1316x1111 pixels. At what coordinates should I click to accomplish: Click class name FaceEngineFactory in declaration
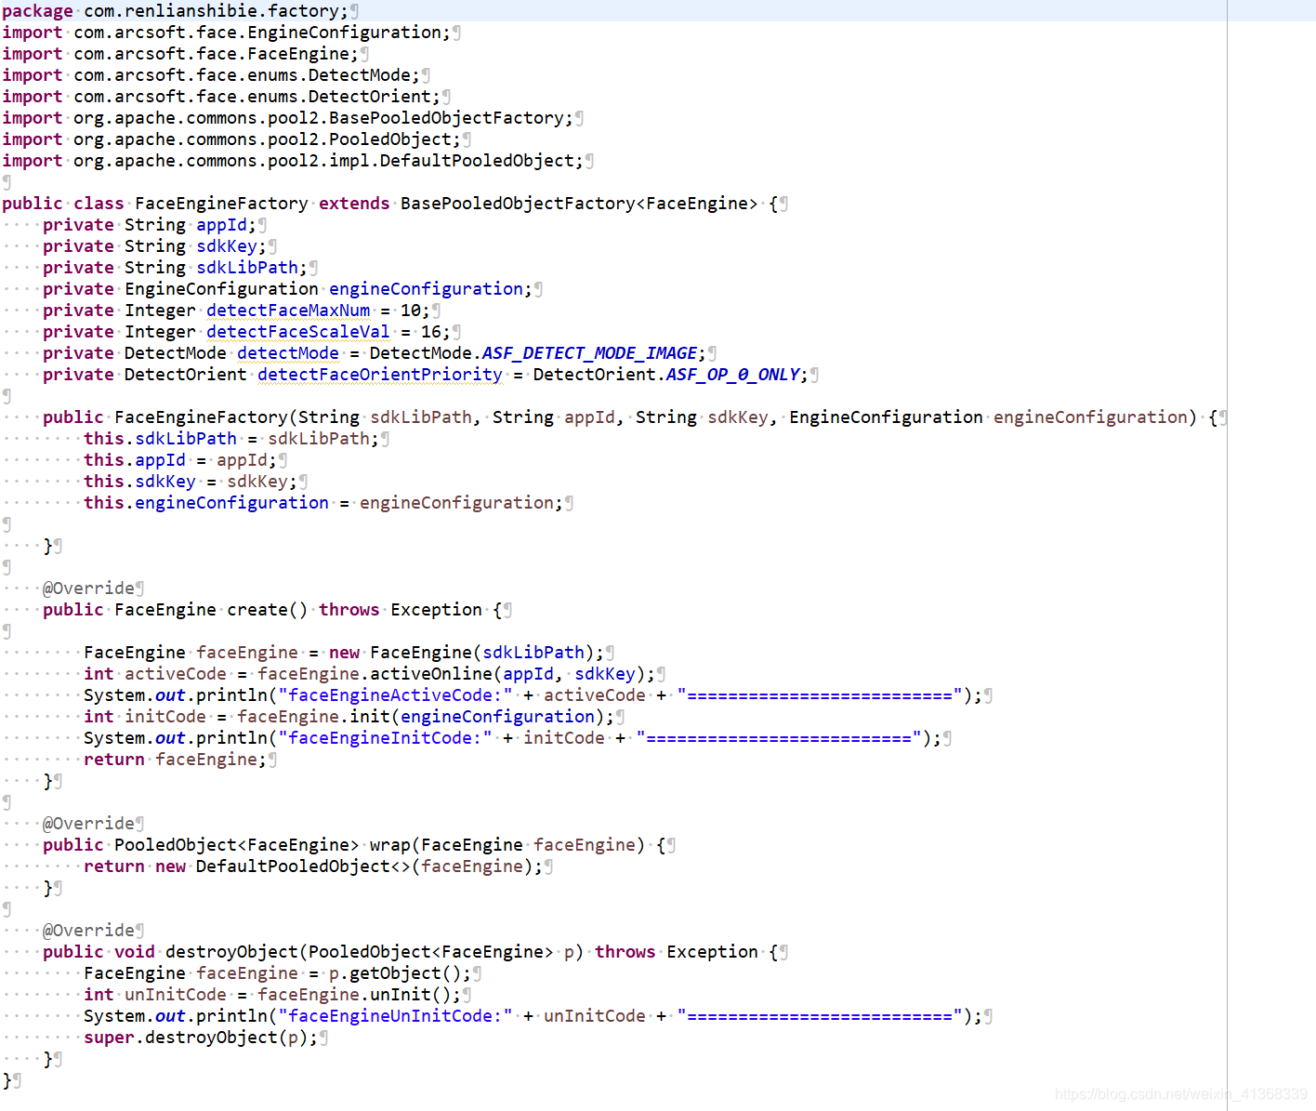(221, 204)
